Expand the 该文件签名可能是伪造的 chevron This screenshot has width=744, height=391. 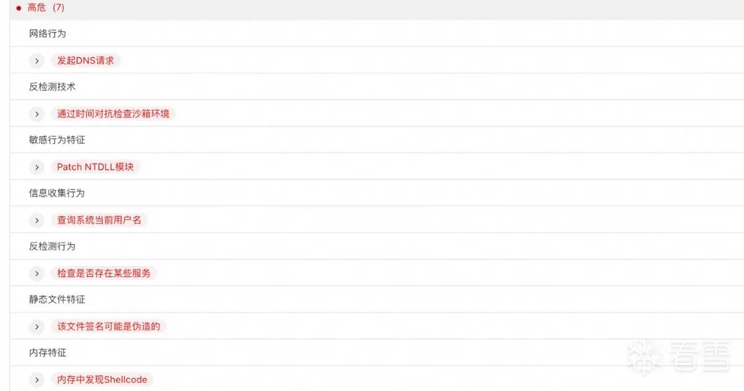pos(37,327)
